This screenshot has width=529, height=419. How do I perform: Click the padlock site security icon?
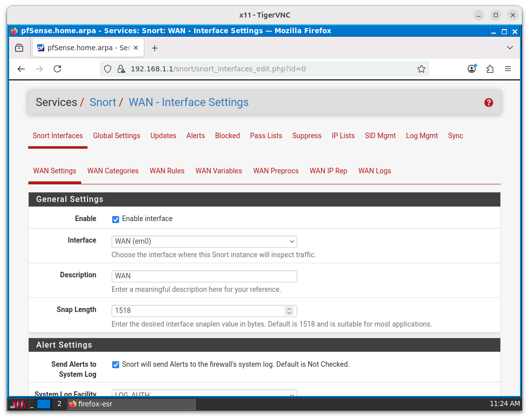pyautogui.click(x=121, y=69)
